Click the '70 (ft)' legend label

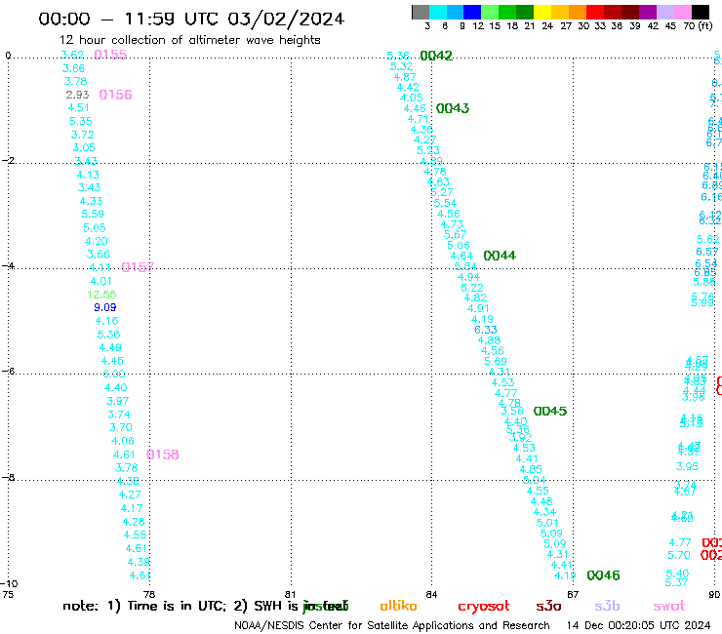pos(698,25)
